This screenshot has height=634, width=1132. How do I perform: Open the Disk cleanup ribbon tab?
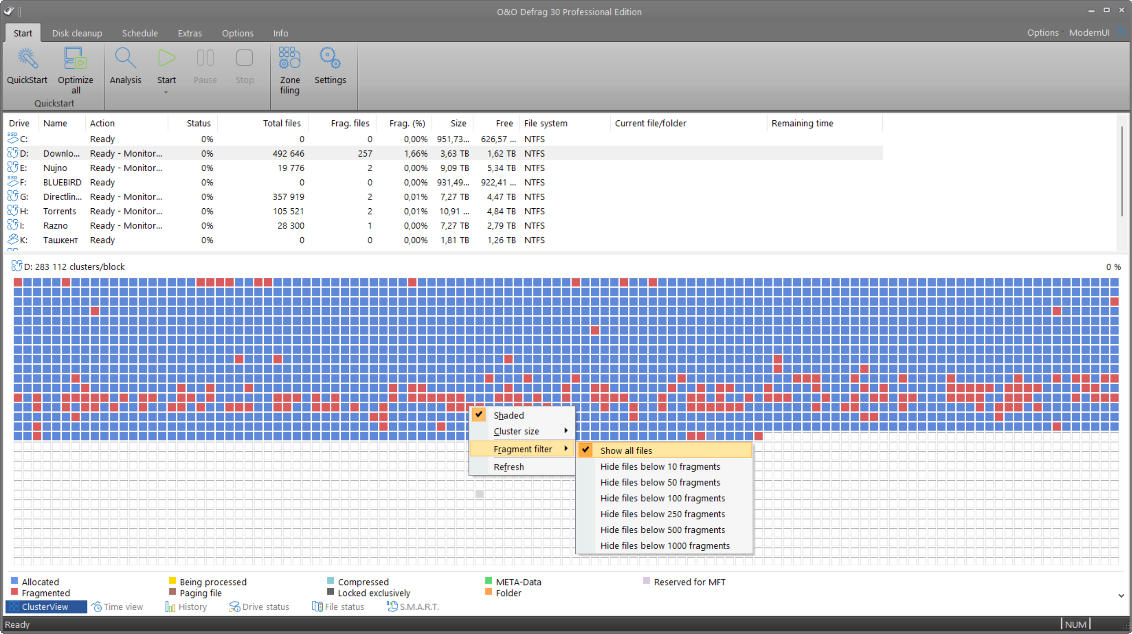tap(77, 33)
